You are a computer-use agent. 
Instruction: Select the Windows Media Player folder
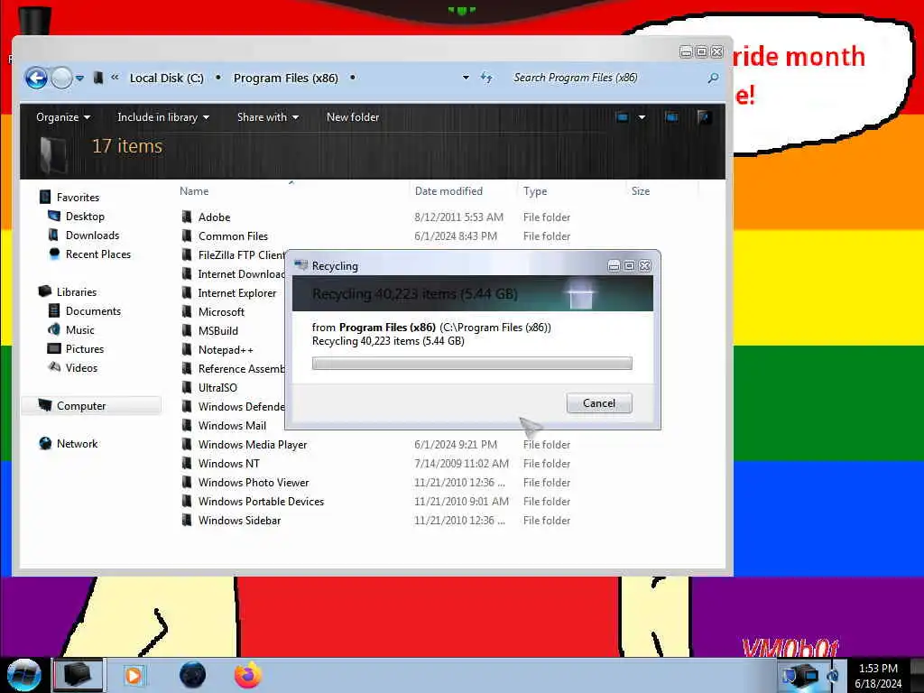253,444
